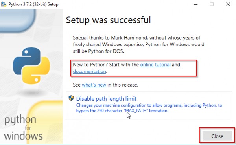Image resolution: width=236 pixels, height=145 pixels.
Task: Click the title bar text 'Python 3.7.2 (32-bit) Setup'
Action: coord(33,4)
